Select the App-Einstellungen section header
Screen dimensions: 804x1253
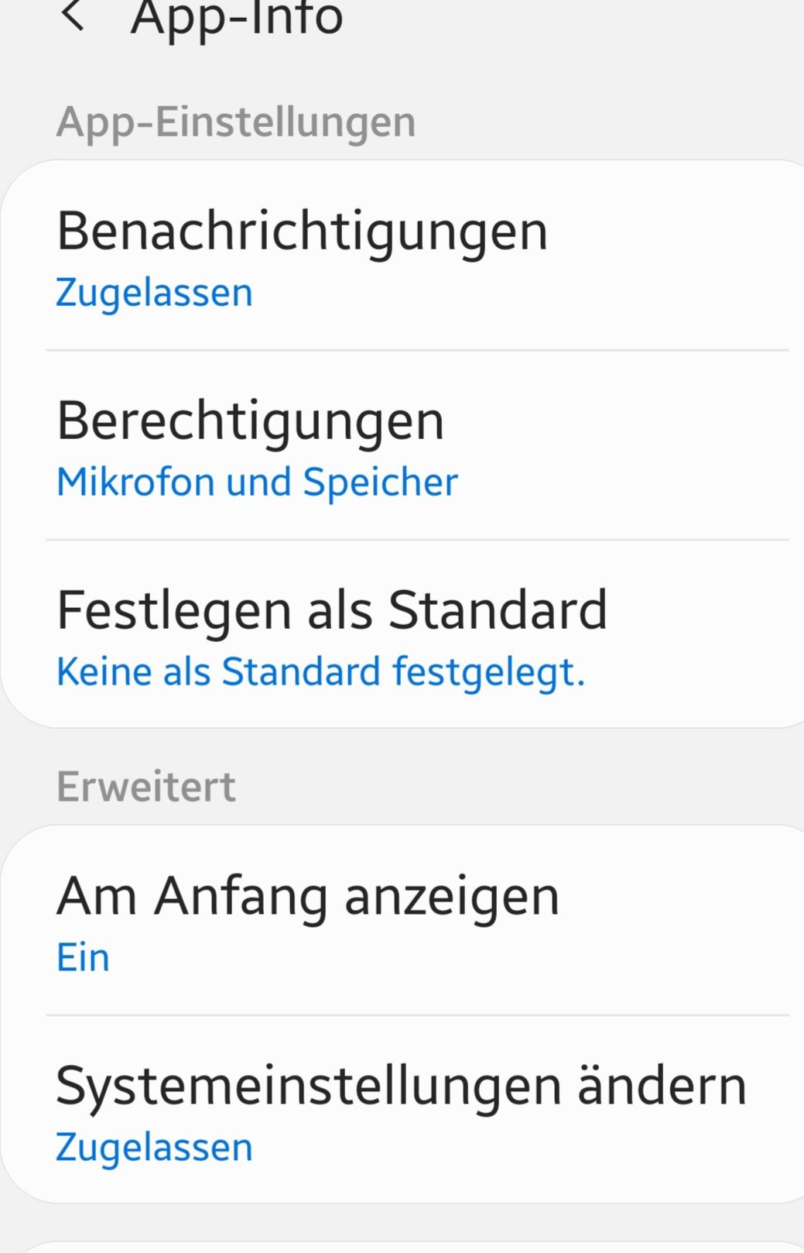(x=236, y=122)
